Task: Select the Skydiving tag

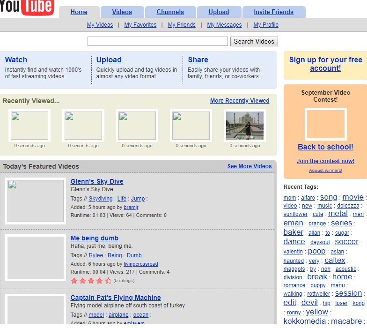Action: 101,199
